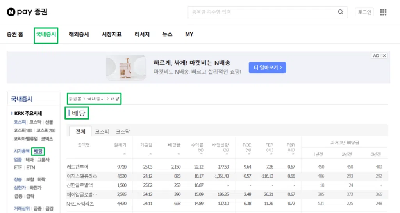Open 코스피 link in sidebar
This screenshot has height=213, width=400.
(20, 122)
